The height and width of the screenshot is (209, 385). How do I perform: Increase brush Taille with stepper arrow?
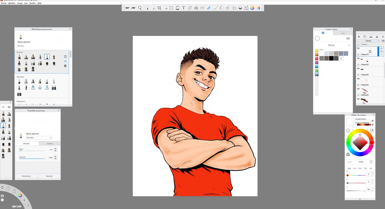[56, 149]
